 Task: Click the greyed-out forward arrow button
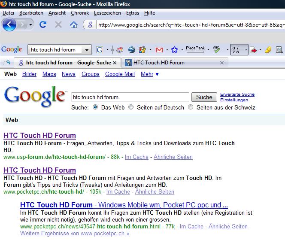click(22, 24)
